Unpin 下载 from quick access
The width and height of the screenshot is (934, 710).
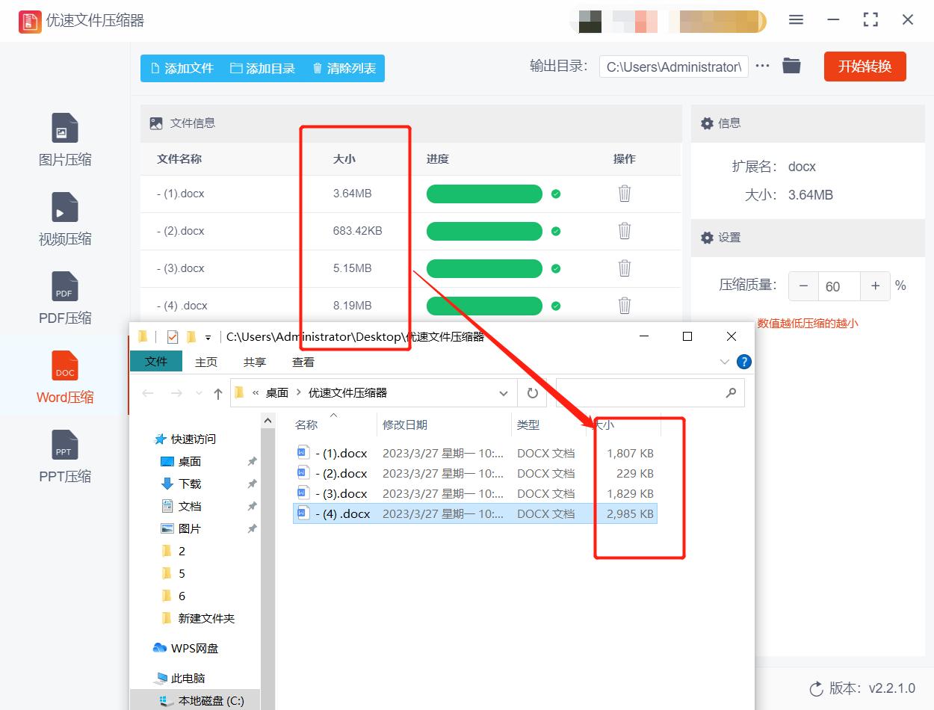252,484
